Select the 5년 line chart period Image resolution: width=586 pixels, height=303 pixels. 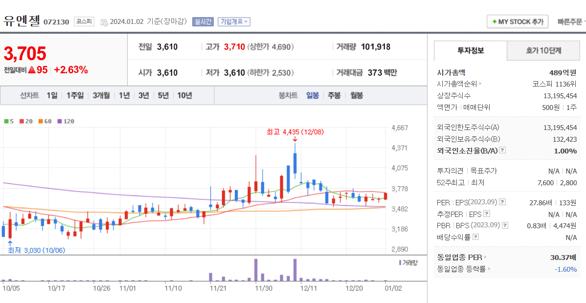163,95
